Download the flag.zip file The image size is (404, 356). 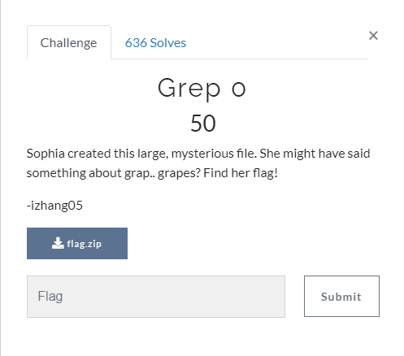pyautogui.click(x=77, y=243)
